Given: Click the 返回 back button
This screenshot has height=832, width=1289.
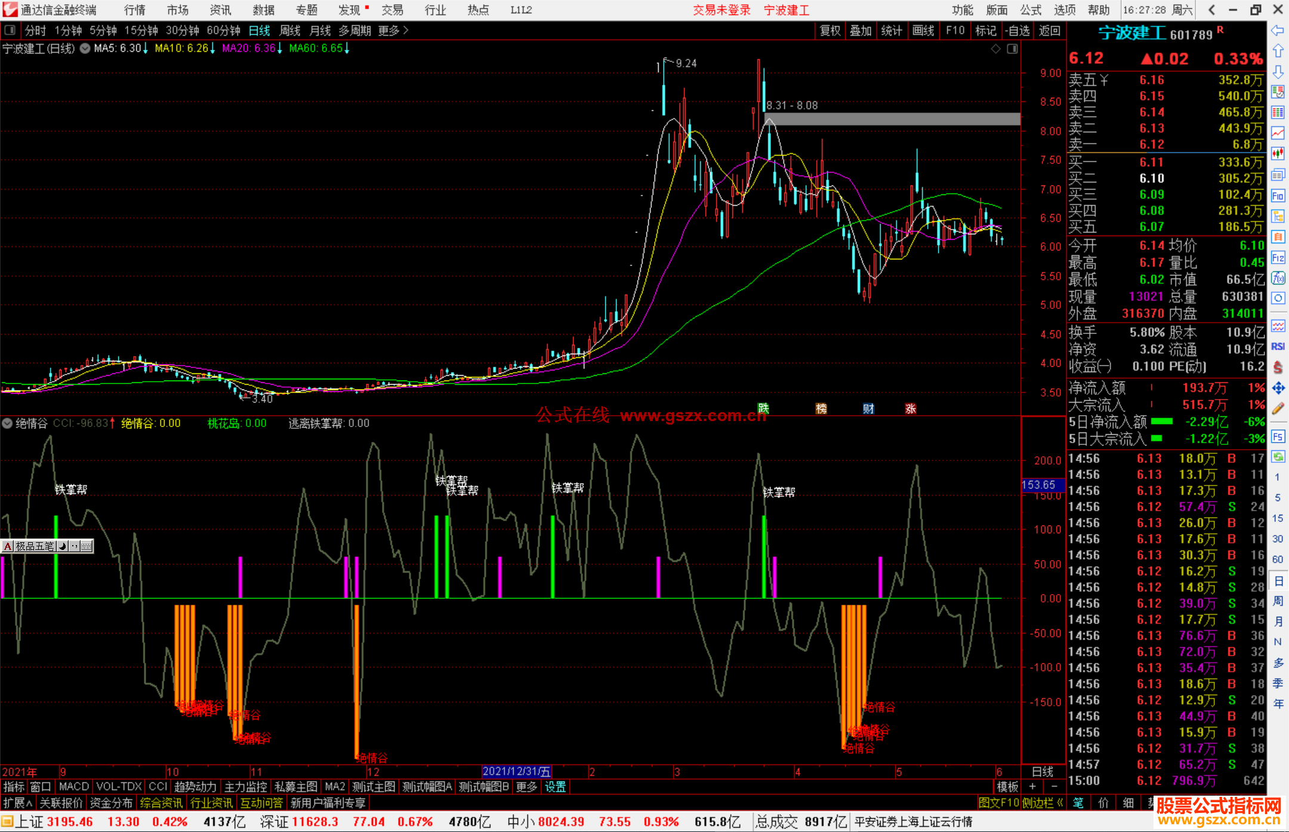Looking at the screenshot, I should pos(1049,30).
